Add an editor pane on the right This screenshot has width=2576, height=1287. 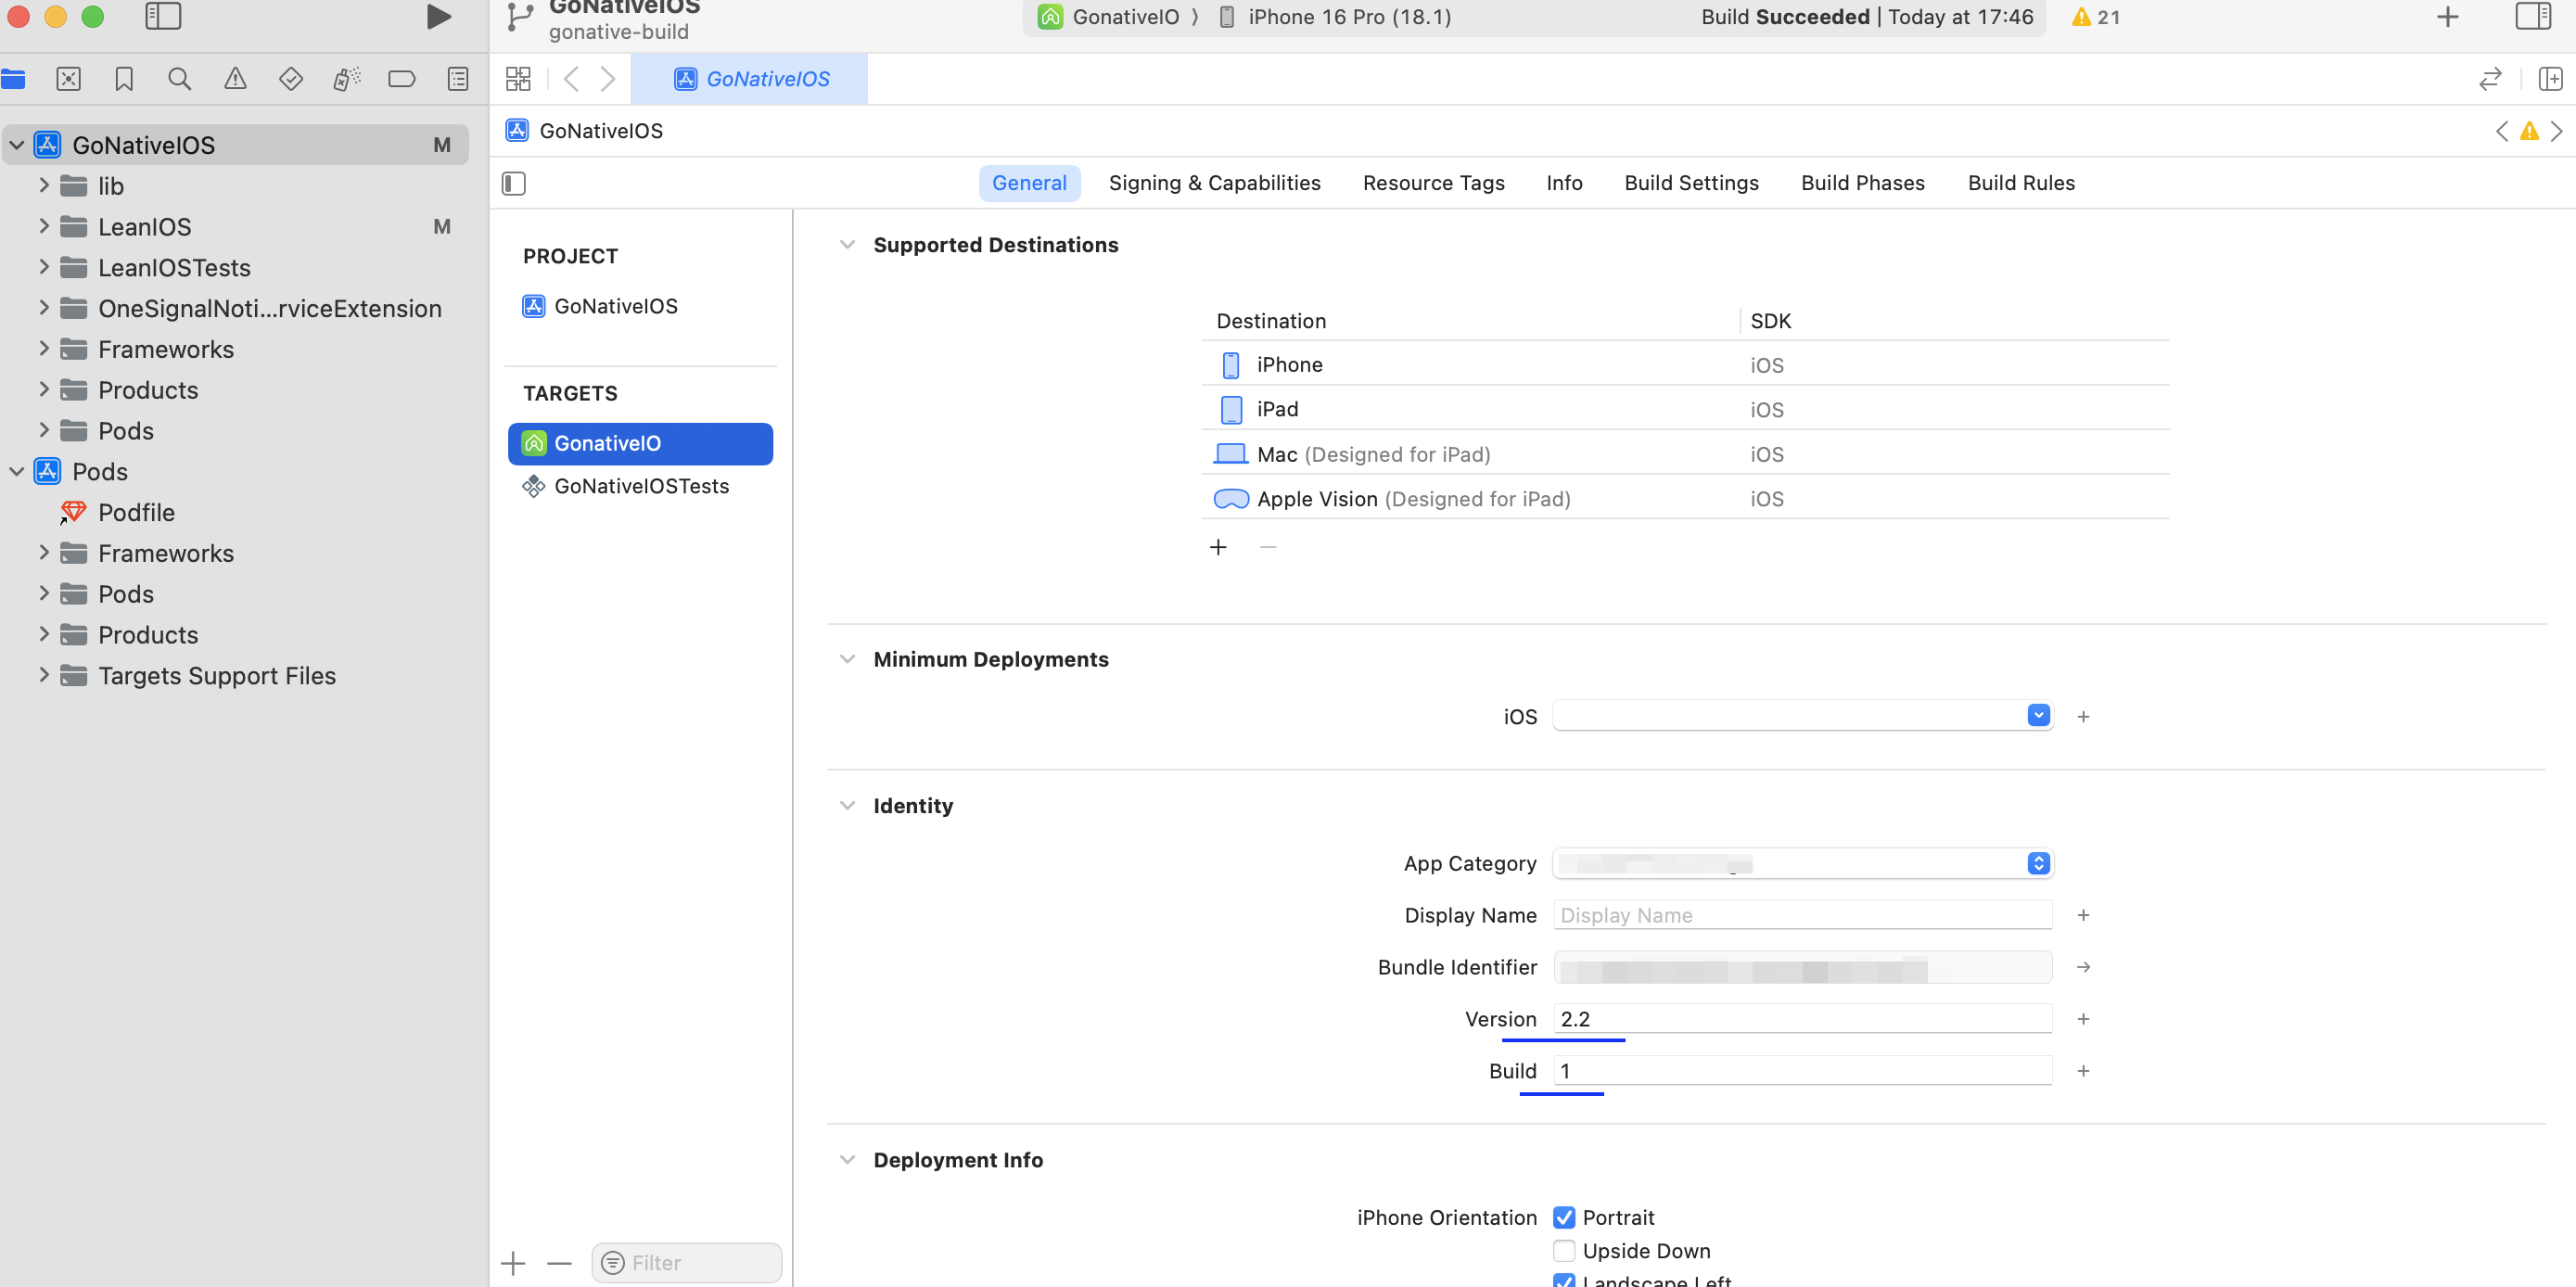click(2550, 79)
